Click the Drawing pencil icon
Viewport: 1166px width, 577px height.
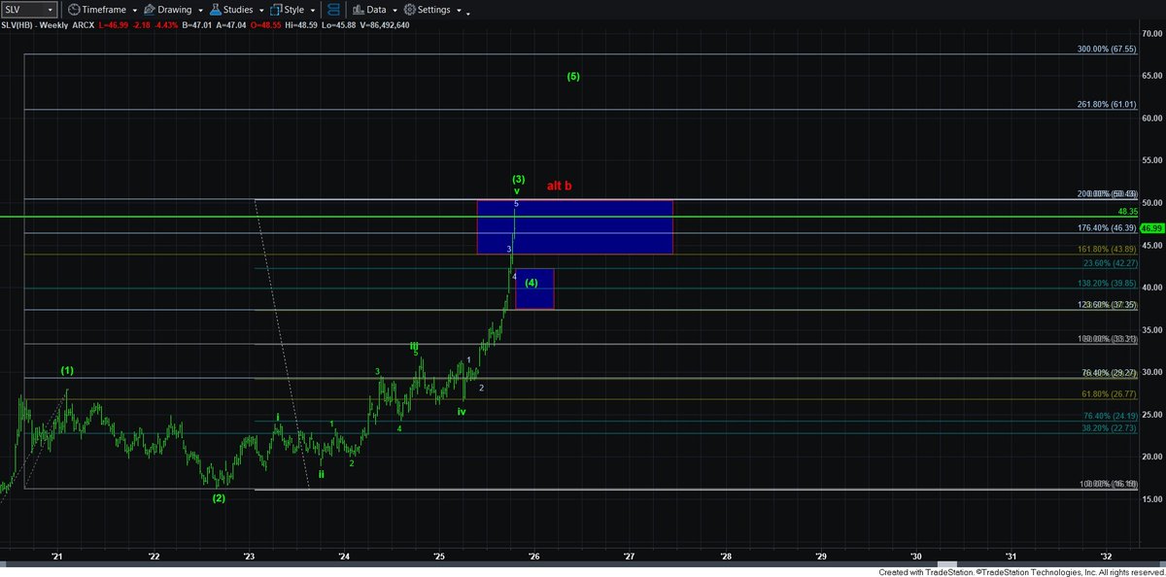[x=150, y=9]
